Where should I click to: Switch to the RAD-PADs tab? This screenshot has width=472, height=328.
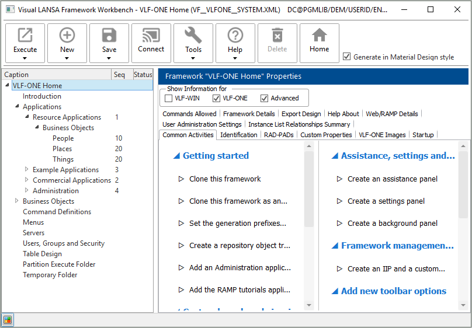pos(279,135)
